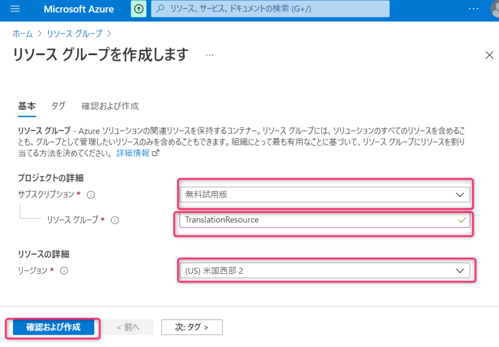The image size is (499, 347).
Task: Click the upgrade arrow icon beside search
Action: (x=139, y=9)
